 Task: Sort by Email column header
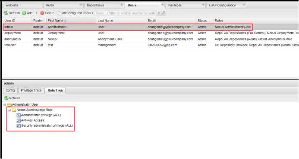171,21
